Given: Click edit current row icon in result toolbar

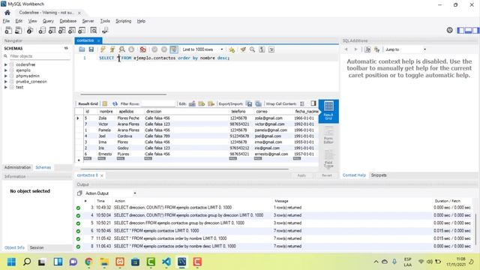Looking at the screenshot, I should [x=192, y=103].
